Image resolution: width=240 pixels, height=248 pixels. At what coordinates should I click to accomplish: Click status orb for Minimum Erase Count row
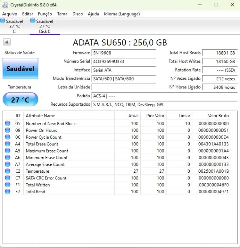[7, 157]
